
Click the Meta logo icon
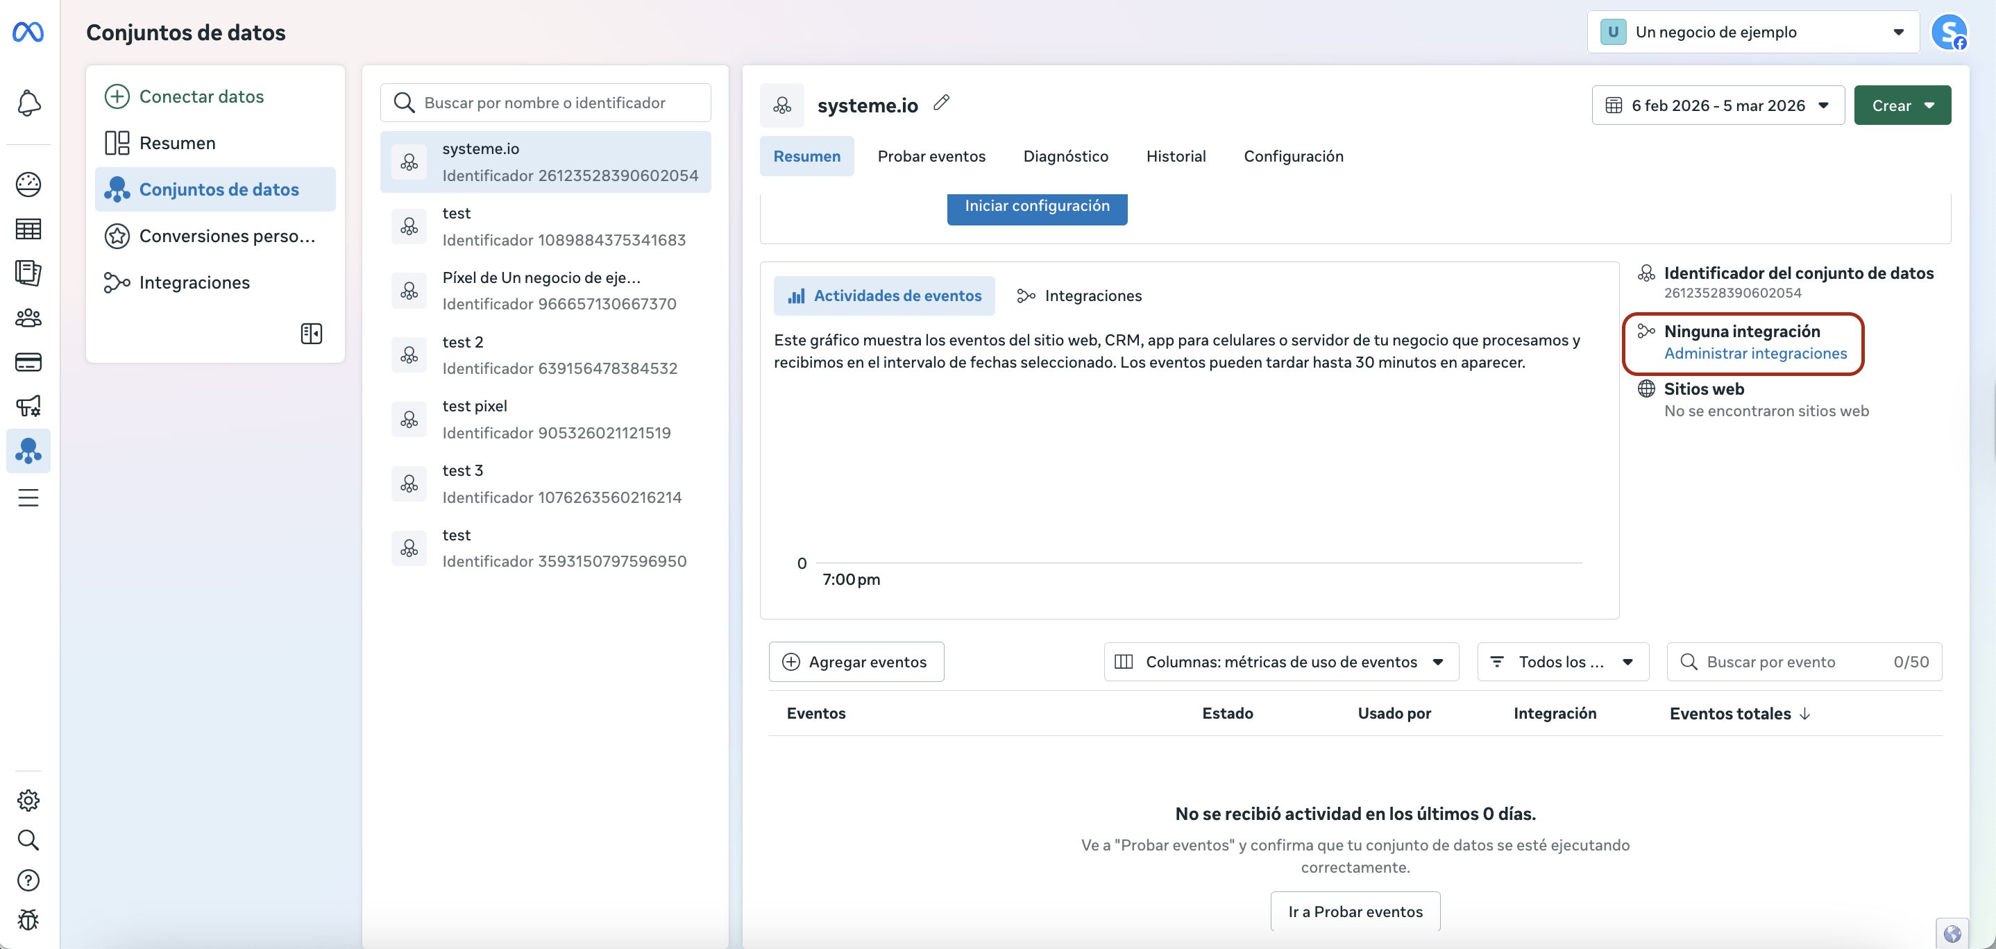coord(28,32)
